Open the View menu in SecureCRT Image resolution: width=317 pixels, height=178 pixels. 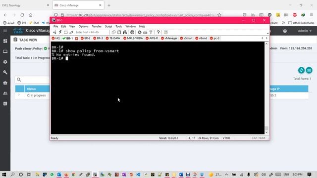72,26
